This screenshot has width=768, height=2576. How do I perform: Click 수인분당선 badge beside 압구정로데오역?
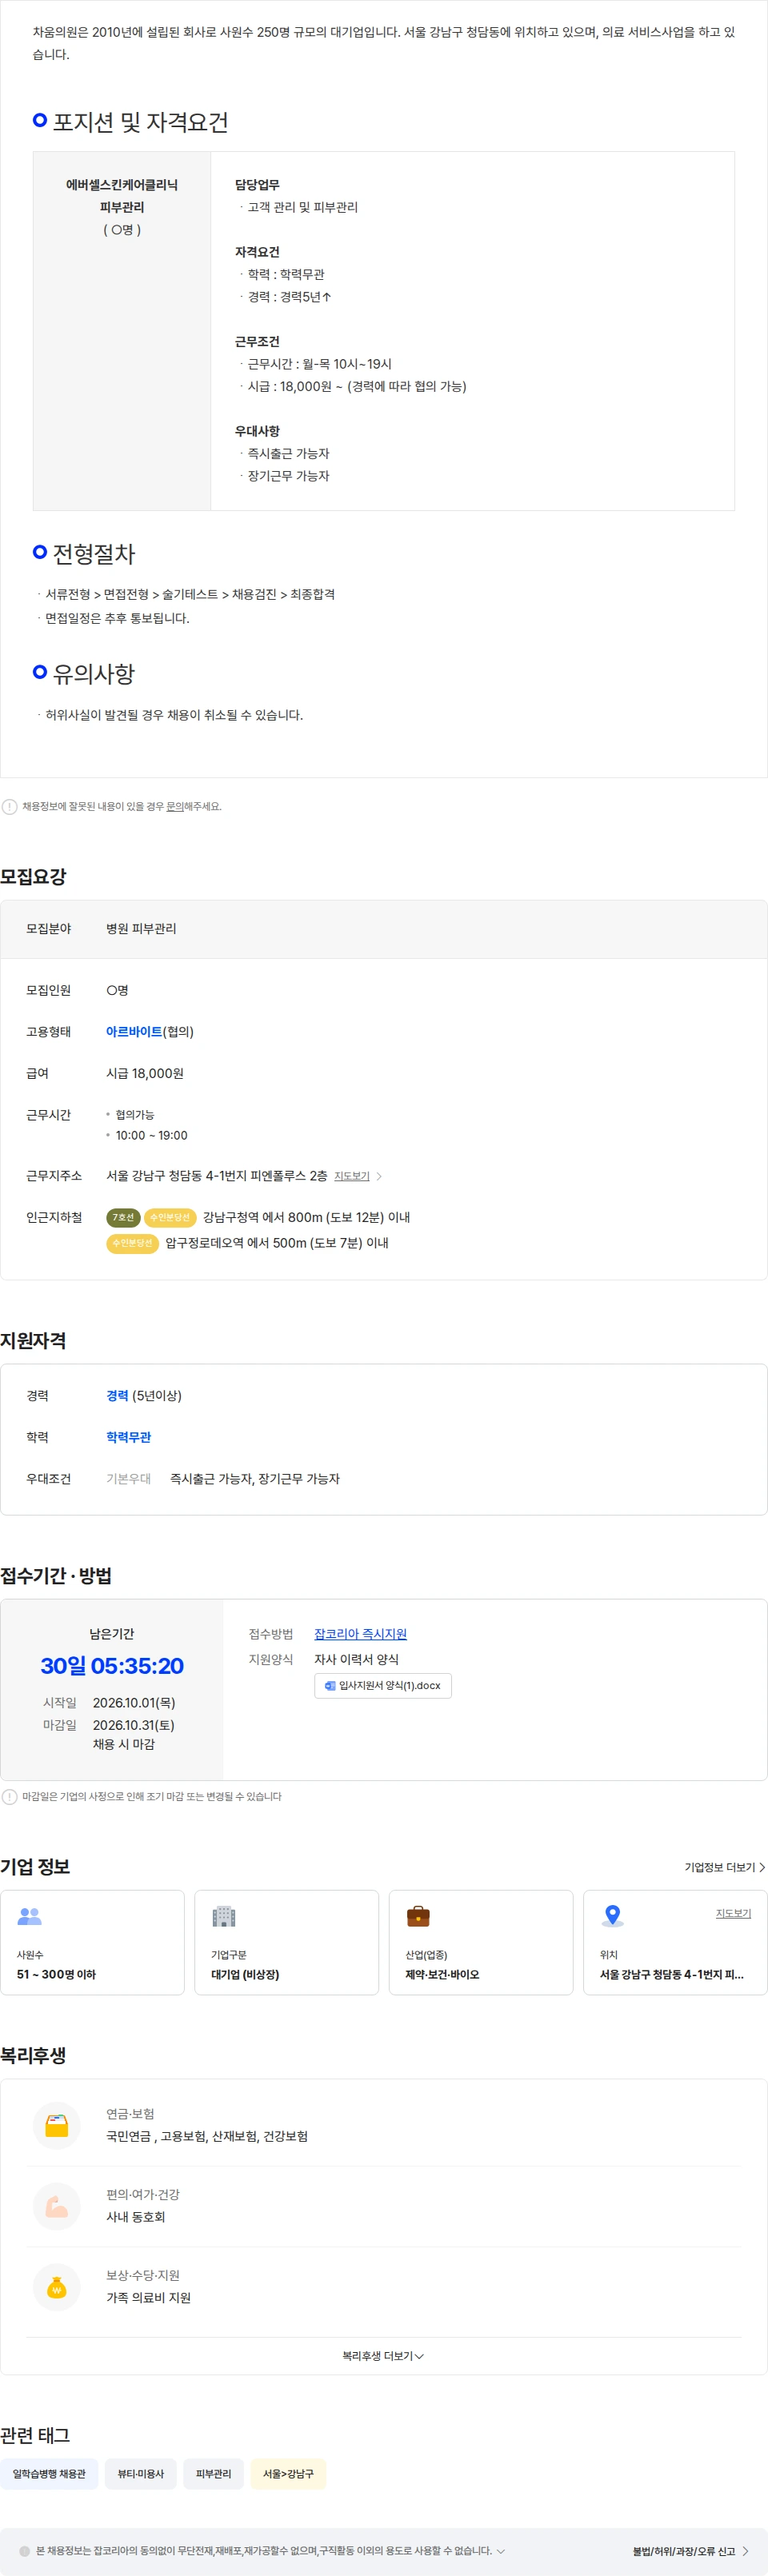click(132, 1243)
